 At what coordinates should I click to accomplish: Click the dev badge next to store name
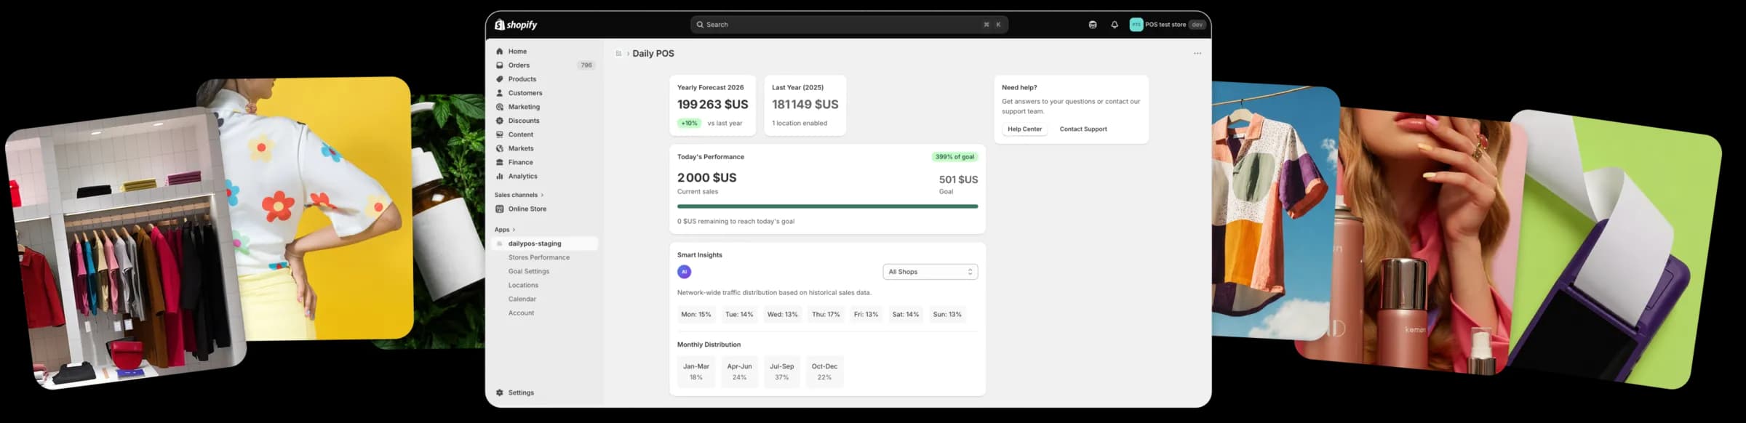1197,25
